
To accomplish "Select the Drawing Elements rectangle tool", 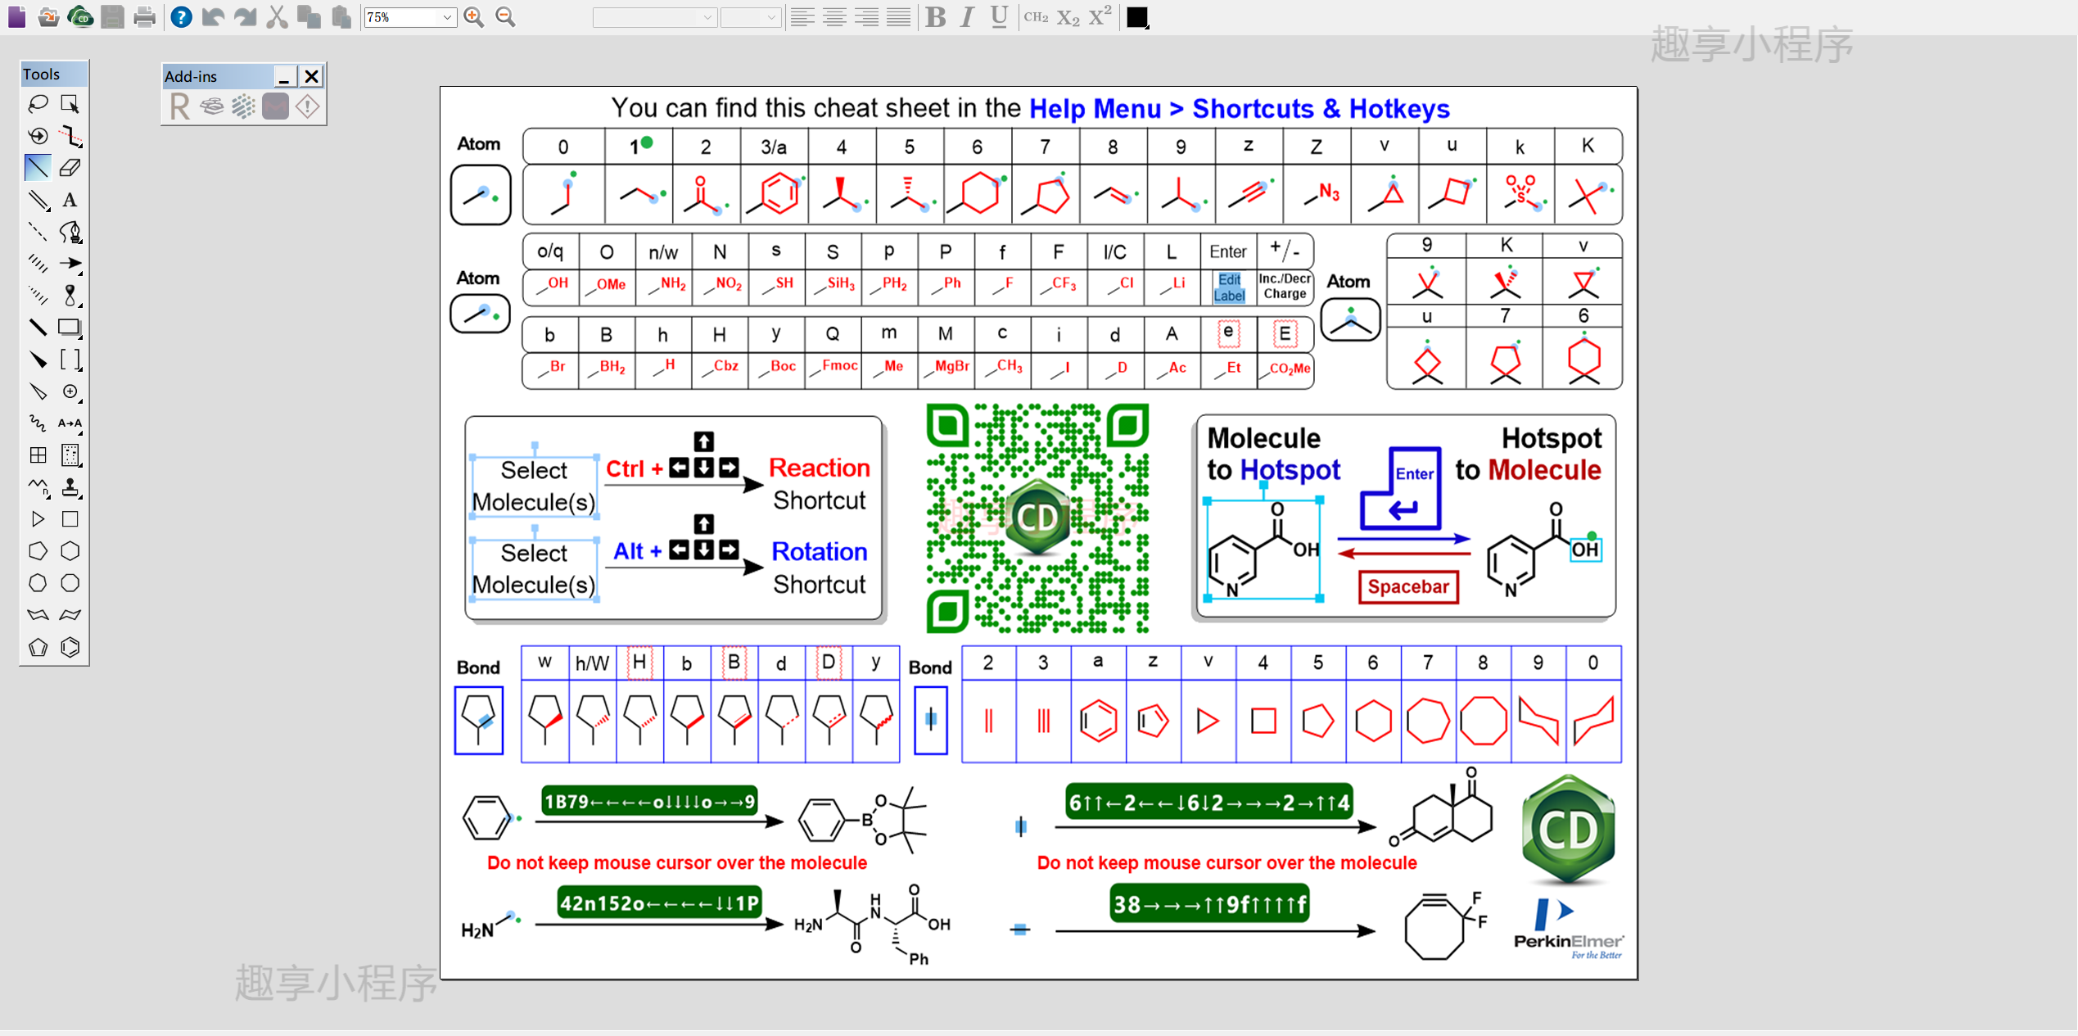I will tap(70, 328).
